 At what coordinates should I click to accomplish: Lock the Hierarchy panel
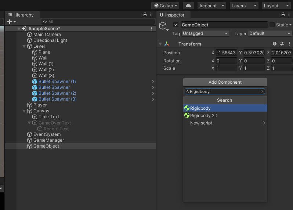coord(145,14)
